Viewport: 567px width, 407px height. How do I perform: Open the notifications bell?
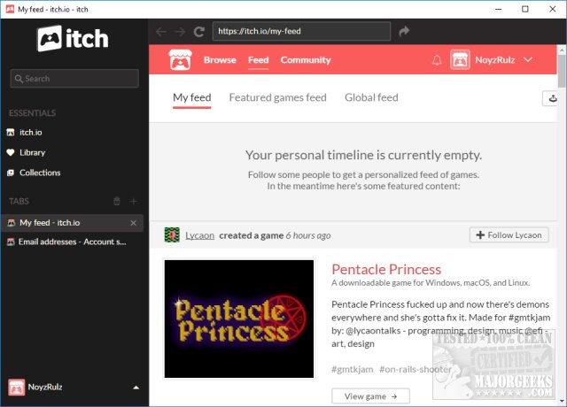coord(436,60)
